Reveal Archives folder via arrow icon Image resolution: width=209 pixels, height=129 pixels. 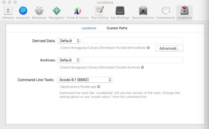coord(142,67)
